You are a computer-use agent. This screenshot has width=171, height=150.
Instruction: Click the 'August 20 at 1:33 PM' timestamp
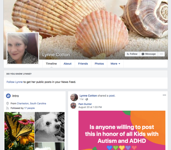point(90,107)
